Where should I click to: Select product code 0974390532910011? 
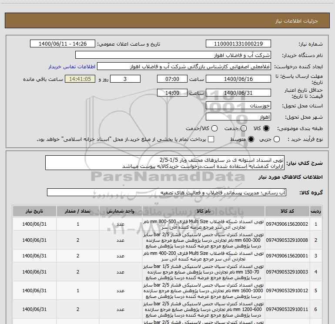(287, 309)
